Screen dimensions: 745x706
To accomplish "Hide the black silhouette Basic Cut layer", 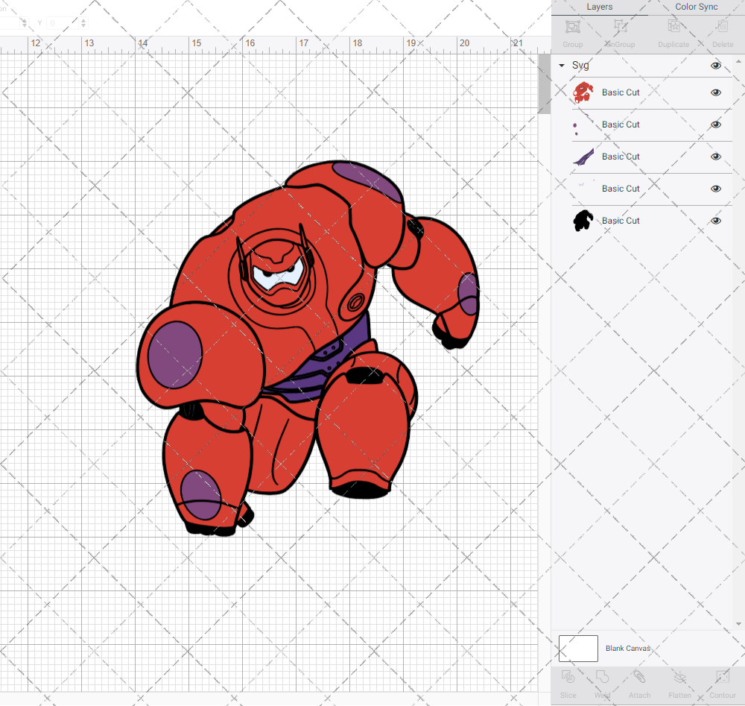I will click(715, 221).
